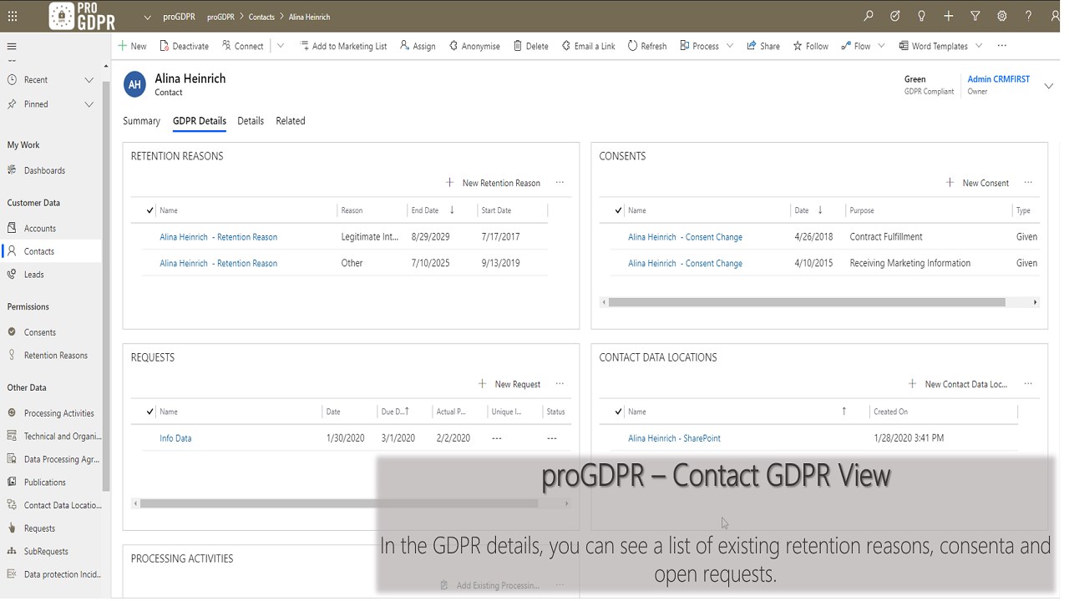The width and height of the screenshot is (1069, 601).
Task: Open the Word Templates dropdown arrow
Action: point(979,46)
